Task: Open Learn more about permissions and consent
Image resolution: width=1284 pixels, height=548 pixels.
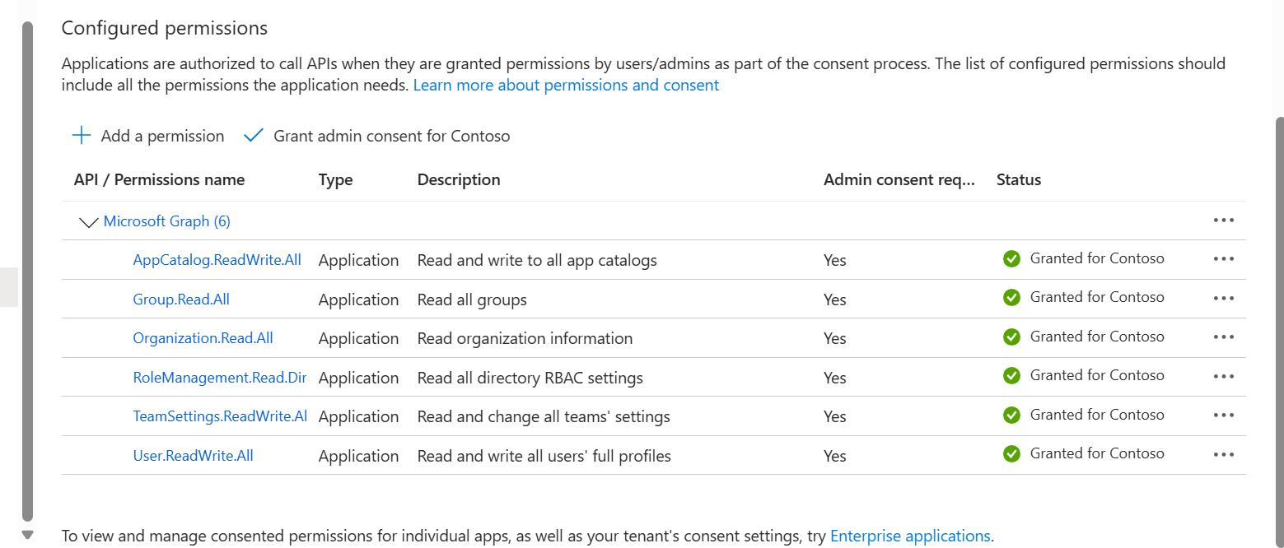Action: 566,86
